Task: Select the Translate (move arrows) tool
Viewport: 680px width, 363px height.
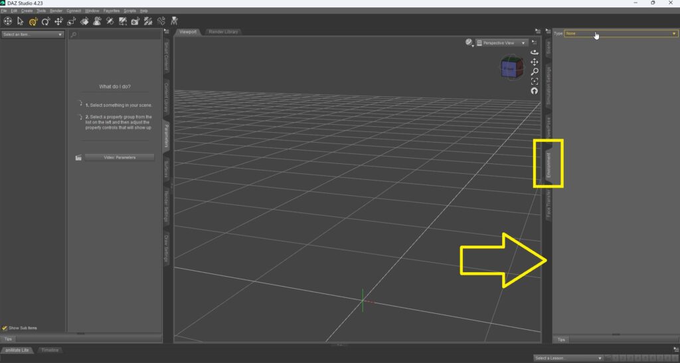Action: click(x=58, y=21)
